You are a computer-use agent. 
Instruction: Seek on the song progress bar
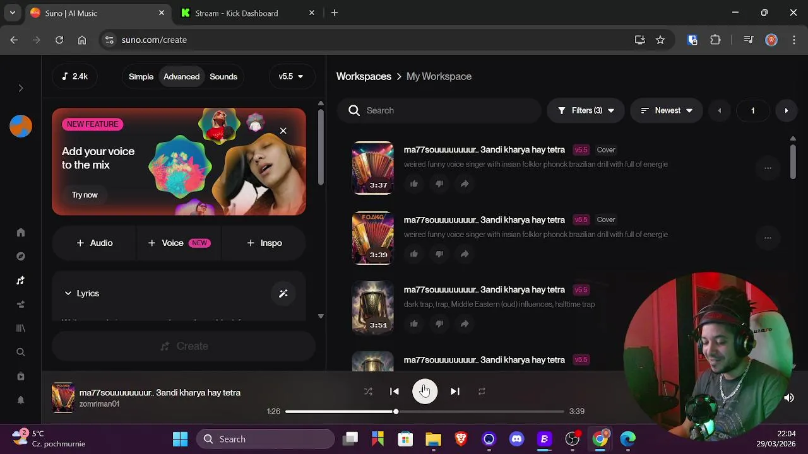425,412
